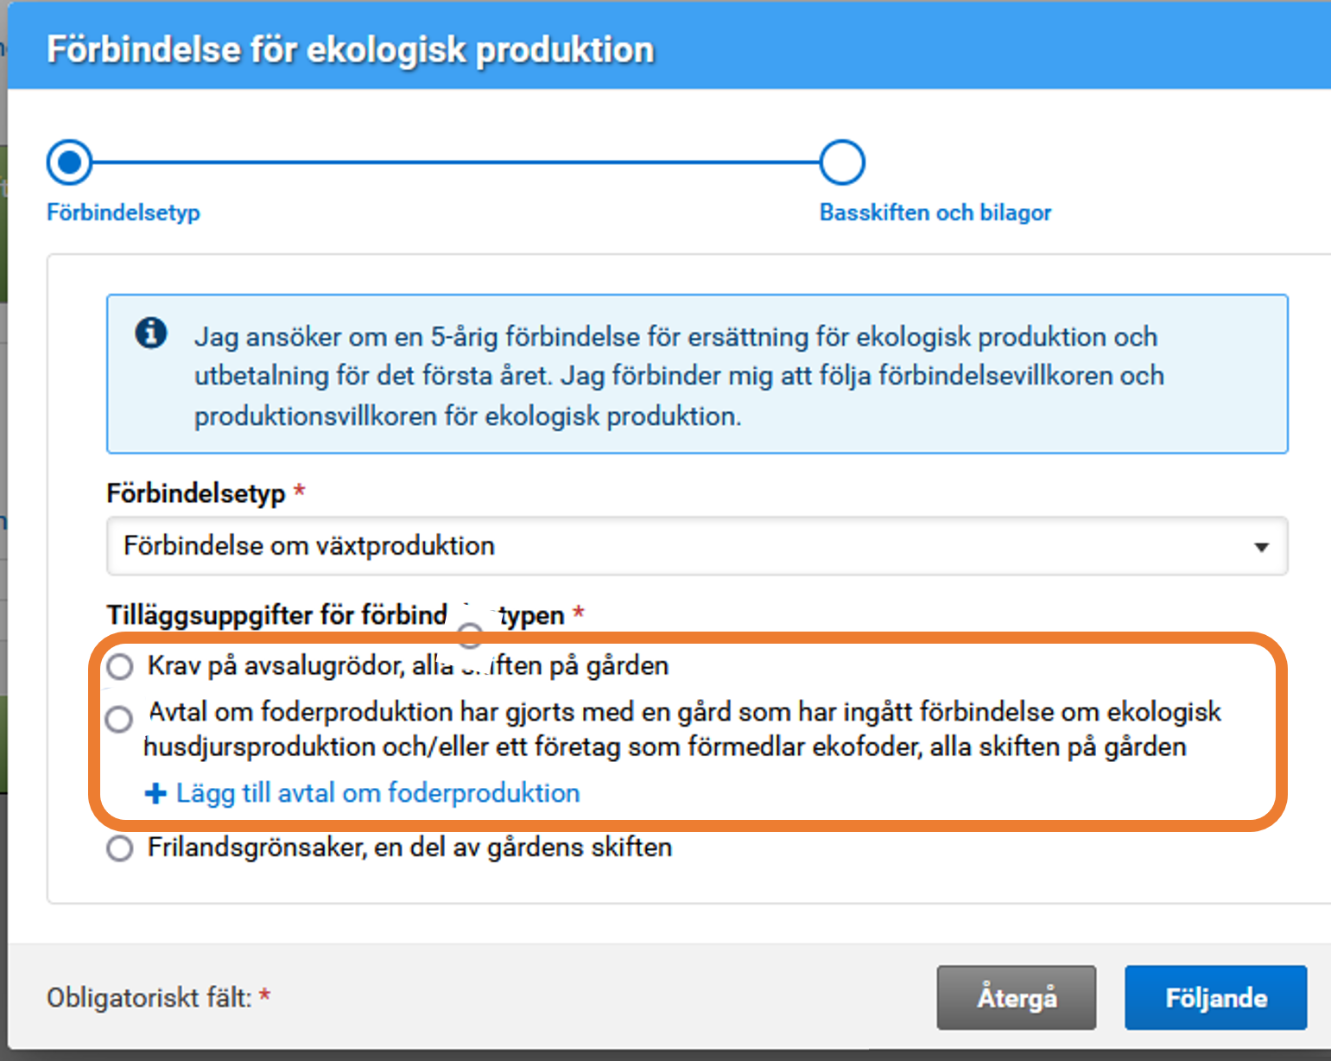Click the Följande button
The image size is (1331, 1061).
click(x=1215, y=997)
